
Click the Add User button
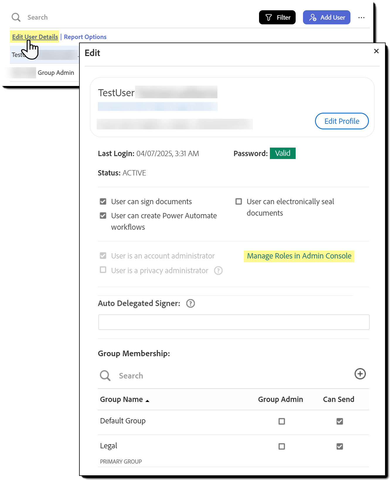tap(326, 18)
